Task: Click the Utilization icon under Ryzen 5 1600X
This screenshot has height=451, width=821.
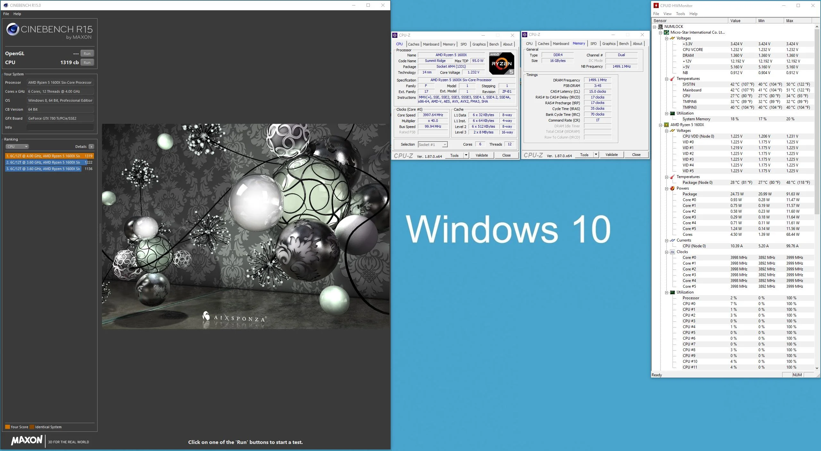Action: [x=673, y=292]
